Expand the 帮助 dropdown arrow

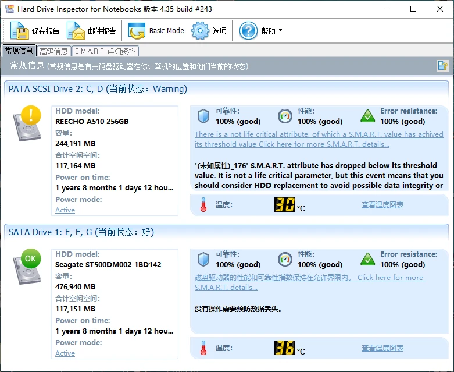tap(280, 30)
